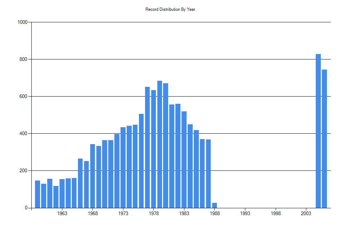Select the 1979 bar peaking near 680
Image resolution: width=341 pixels, height=227 pixels.
click(x=159, y=144)
